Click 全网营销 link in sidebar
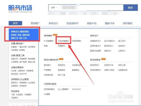The height and width of the screenshot is (106, 141). pyautogui.click(x=31, y=47)
